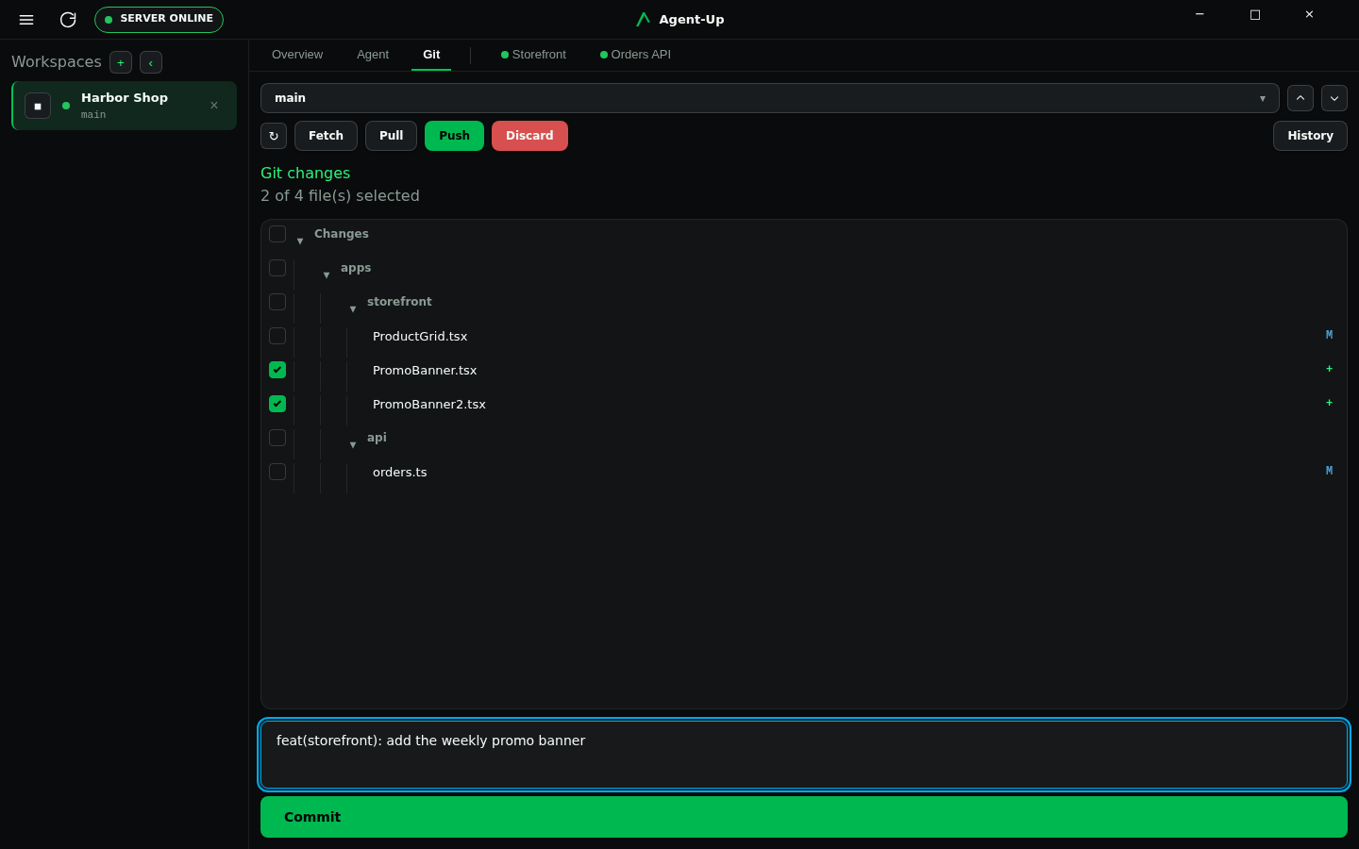This screenshot has height=849, width=1359.
Task: Click the reload icon beside the server status
Action: (68, 20)
